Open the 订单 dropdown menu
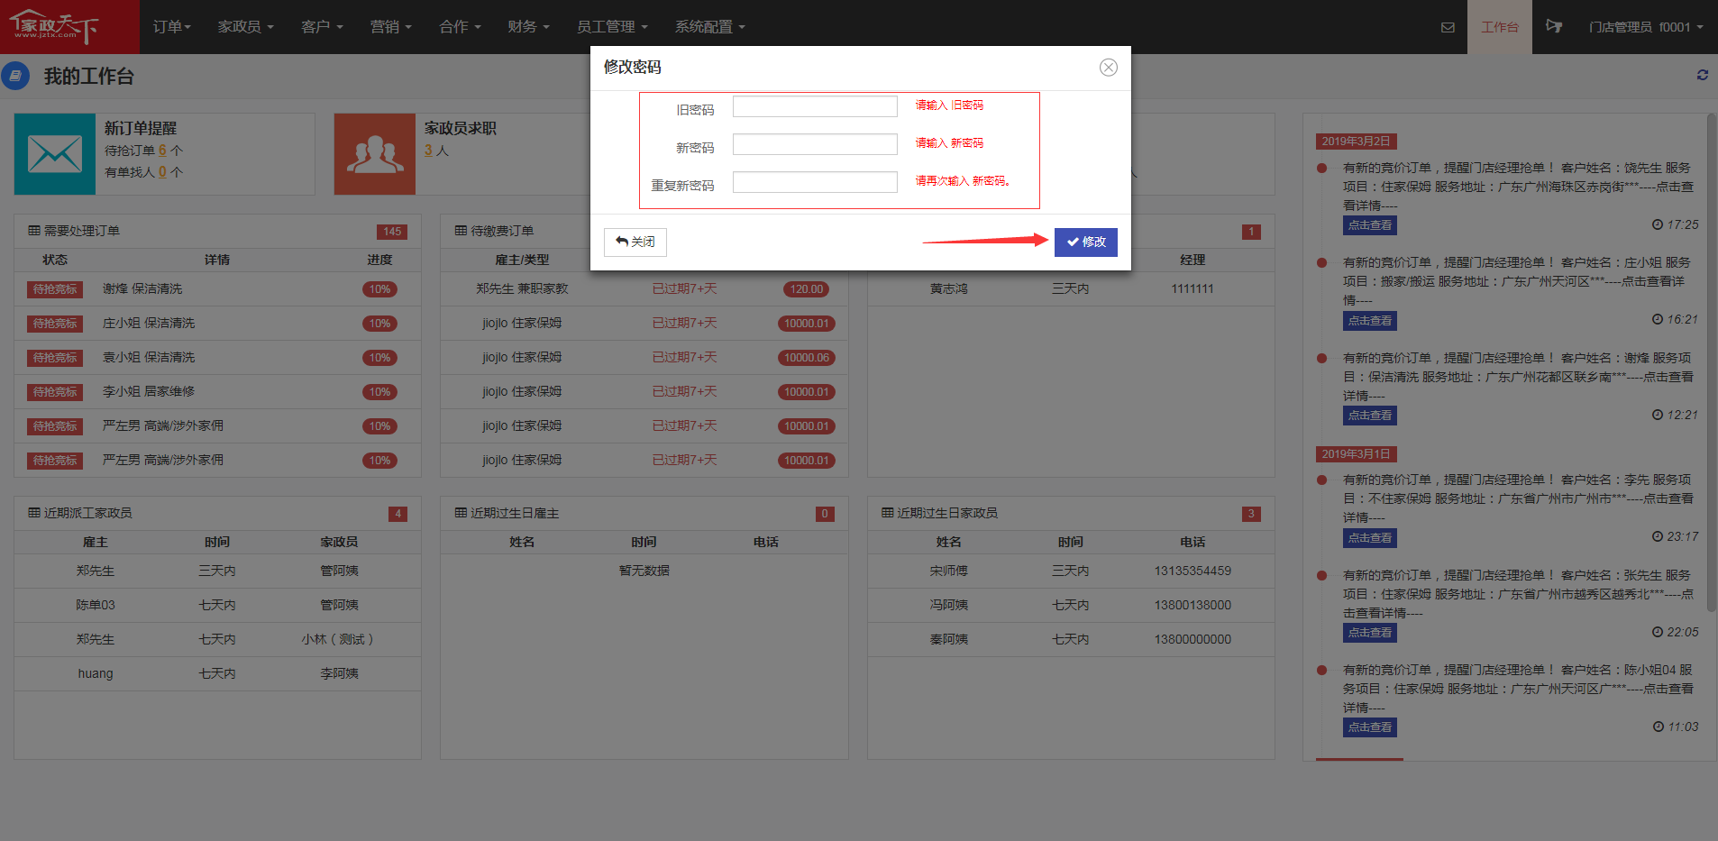1718x841 pixels. [x=171, y=27]
